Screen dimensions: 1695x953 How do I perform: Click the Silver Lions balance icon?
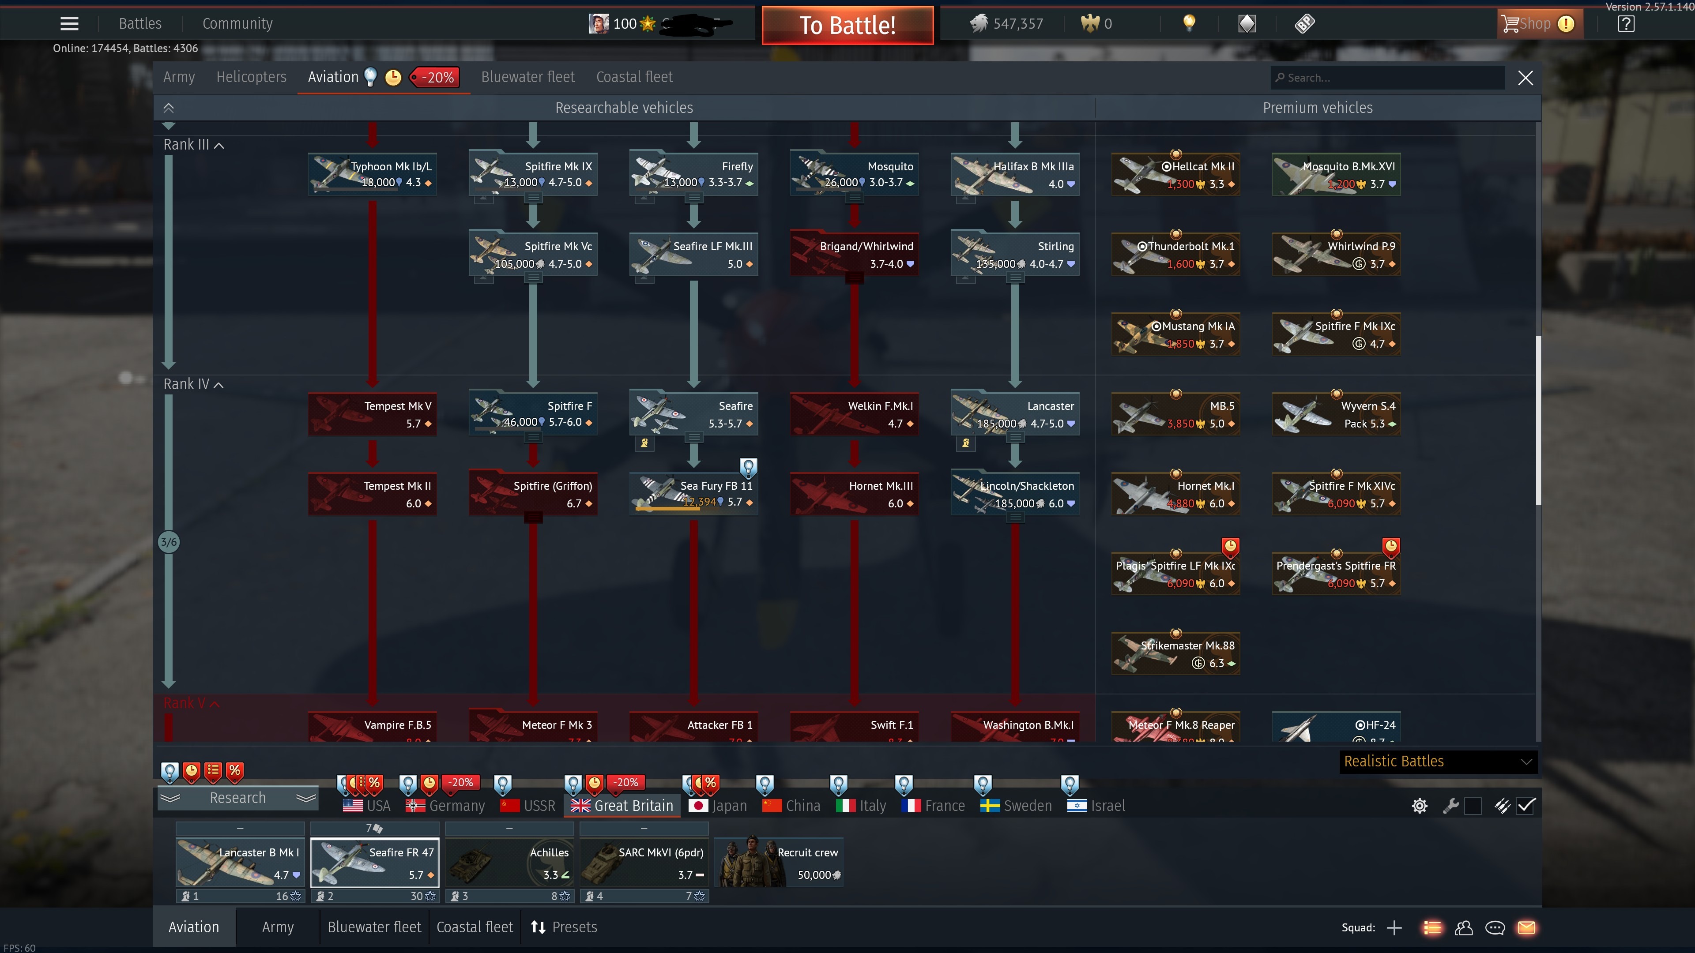[979, 24]
